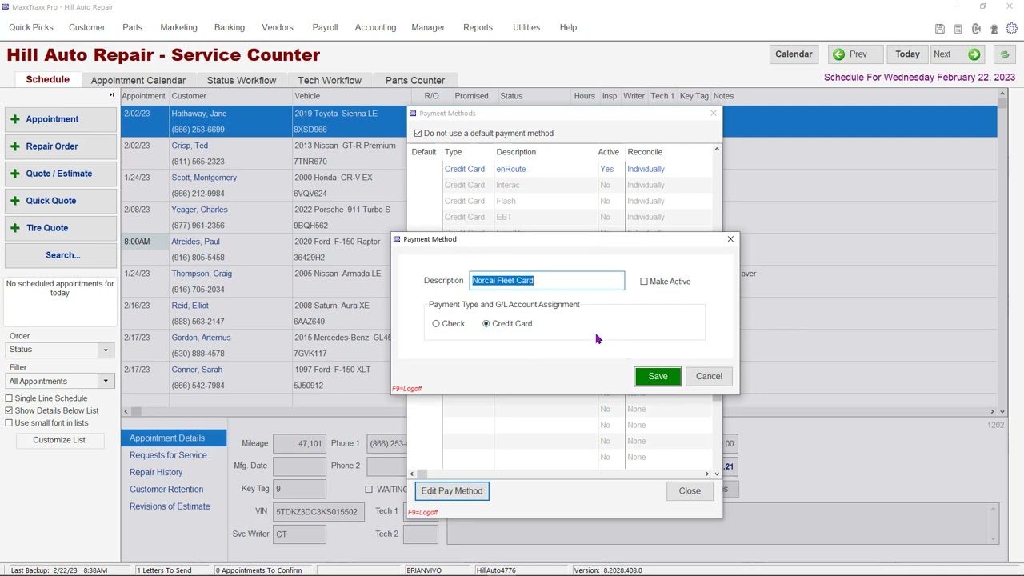Click the CM icon in top toolbar
The width and height of the screenshot is (1024, 576).
976,29
